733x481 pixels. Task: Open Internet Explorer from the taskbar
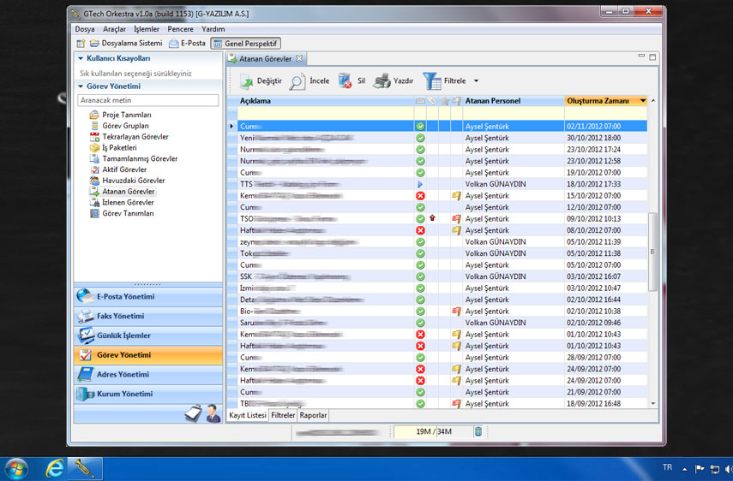(56, 468)
